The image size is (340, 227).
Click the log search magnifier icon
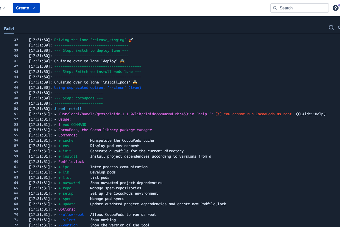pyautogui.click(x=331, y=28)
